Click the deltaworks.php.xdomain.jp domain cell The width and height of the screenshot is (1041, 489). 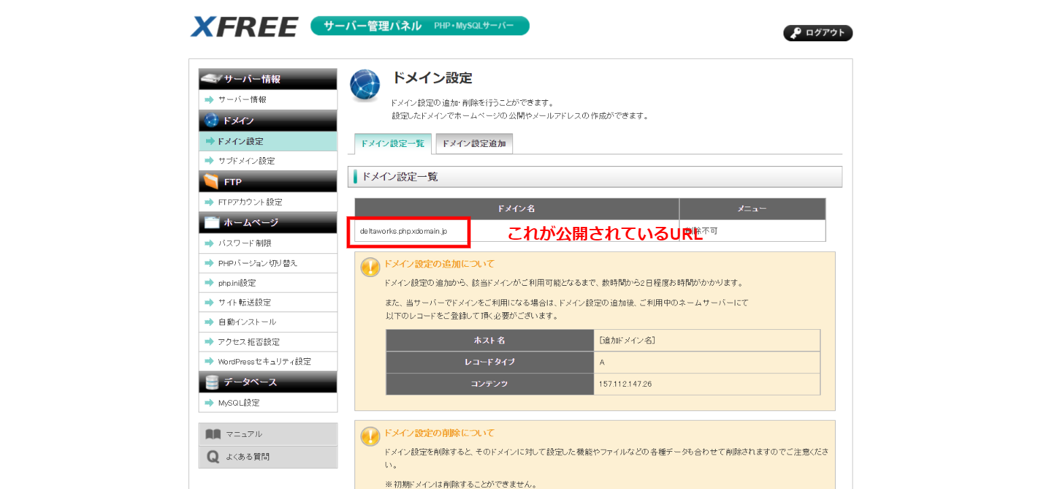(404, 231)
